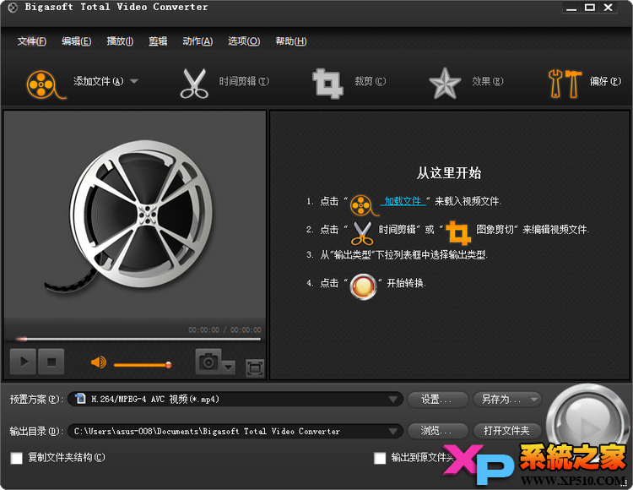Click the 效果(E) toolbar label
This screenshot has width=633, height=490.
coord(488,81)
